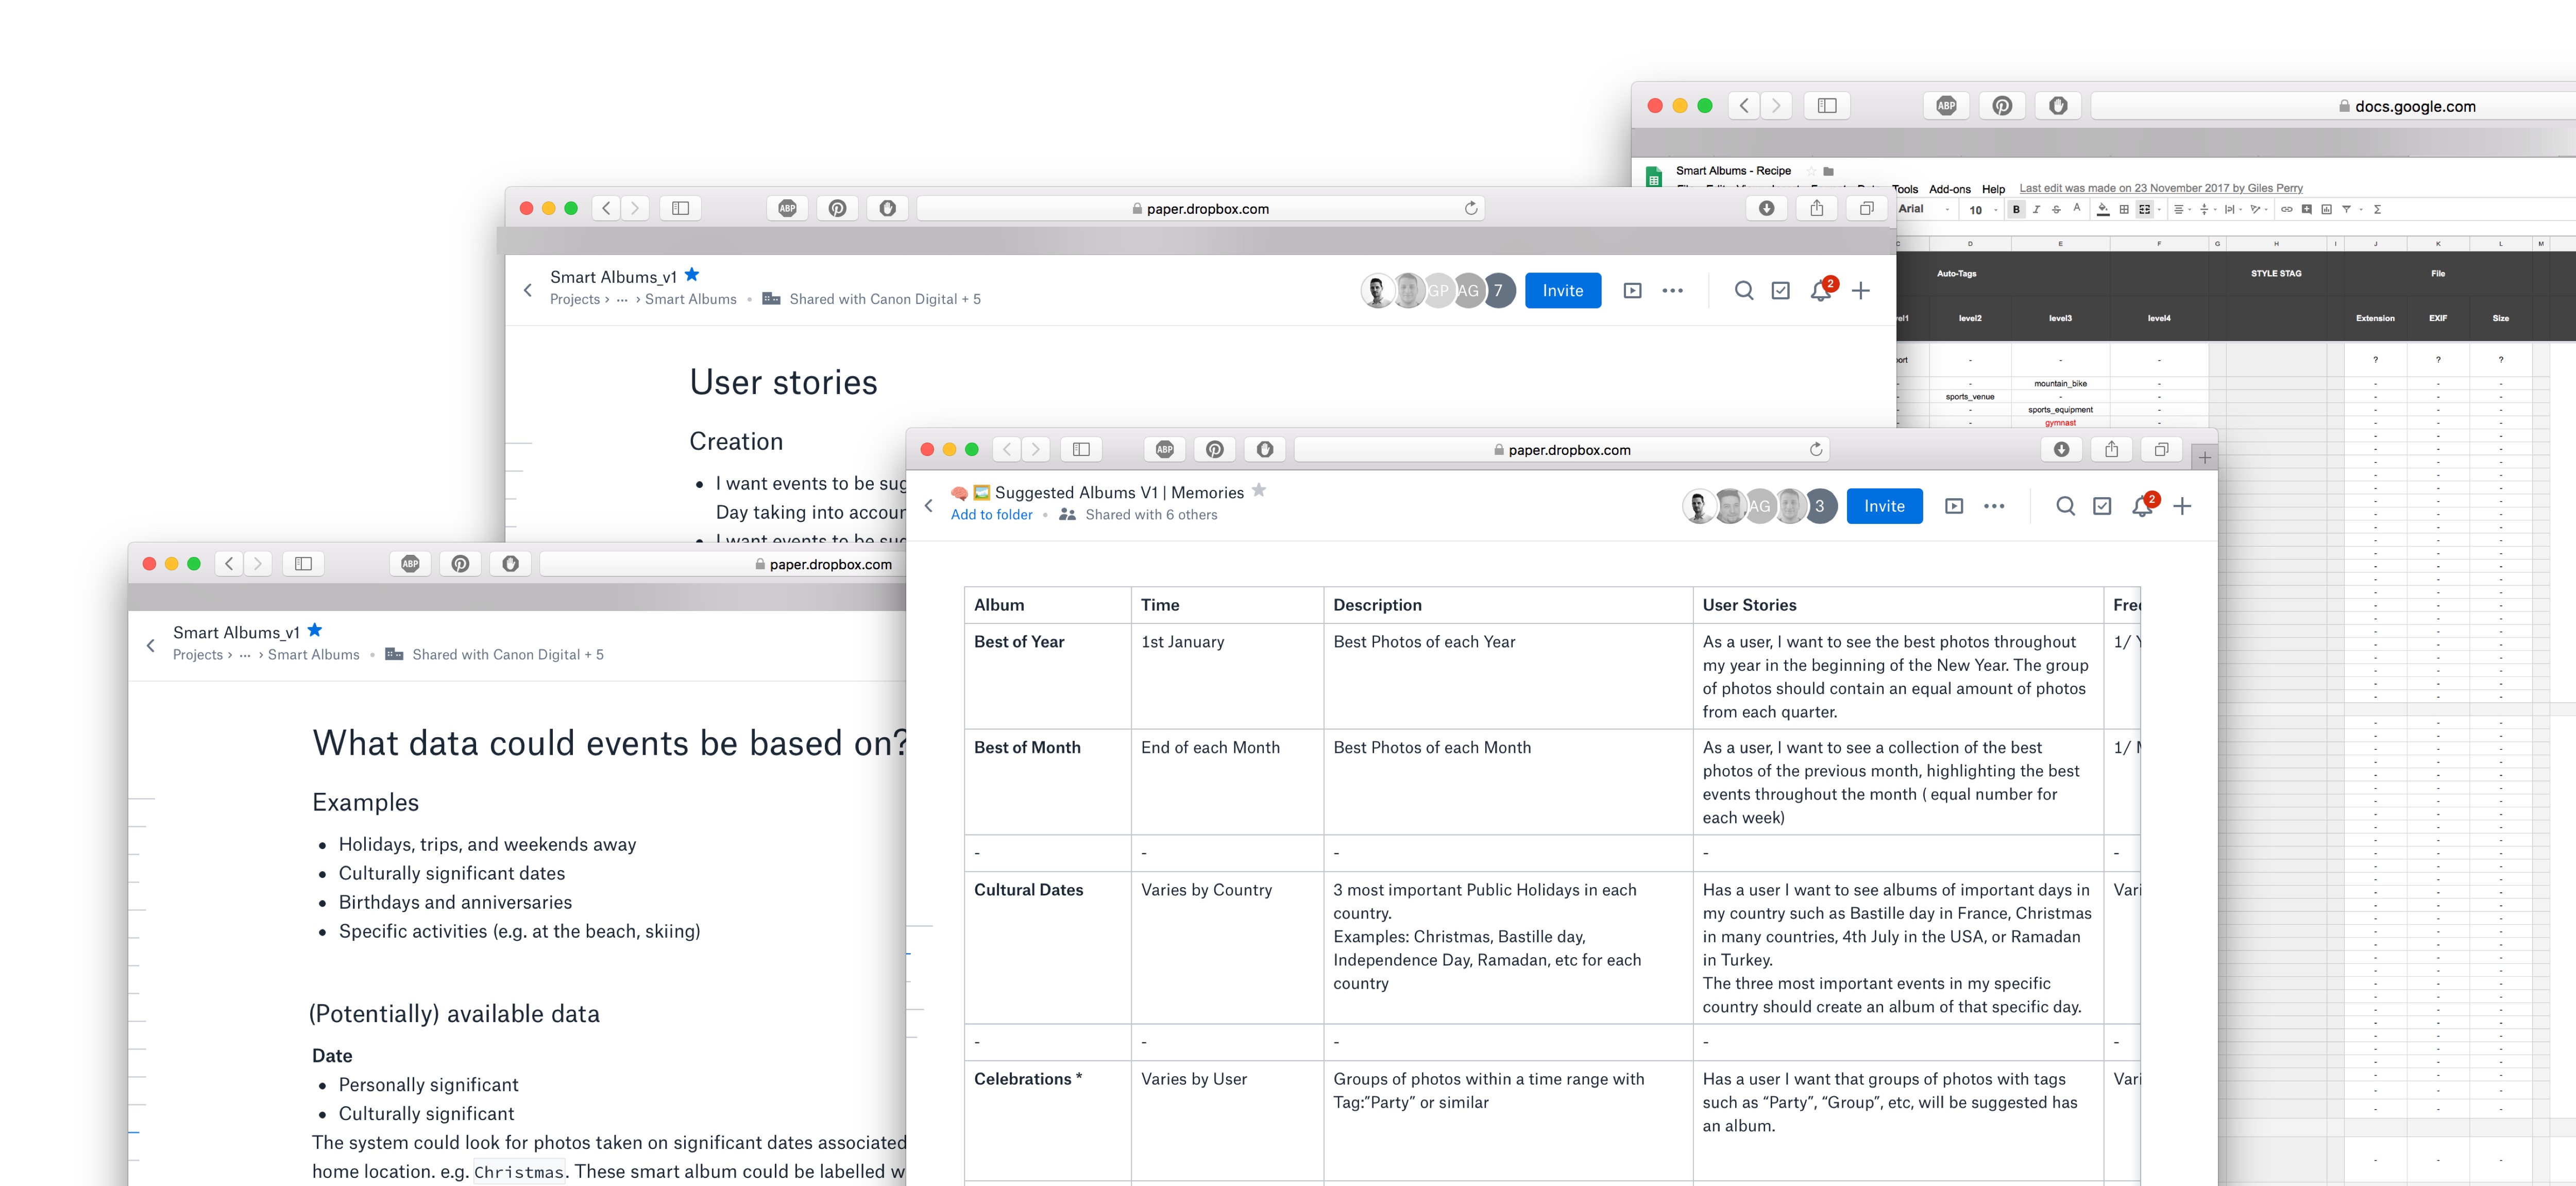Screen dimensions: 2576x1186
Task: Expand more options ellipsis in Suggested Albums doc
Action: [1994, 506]
